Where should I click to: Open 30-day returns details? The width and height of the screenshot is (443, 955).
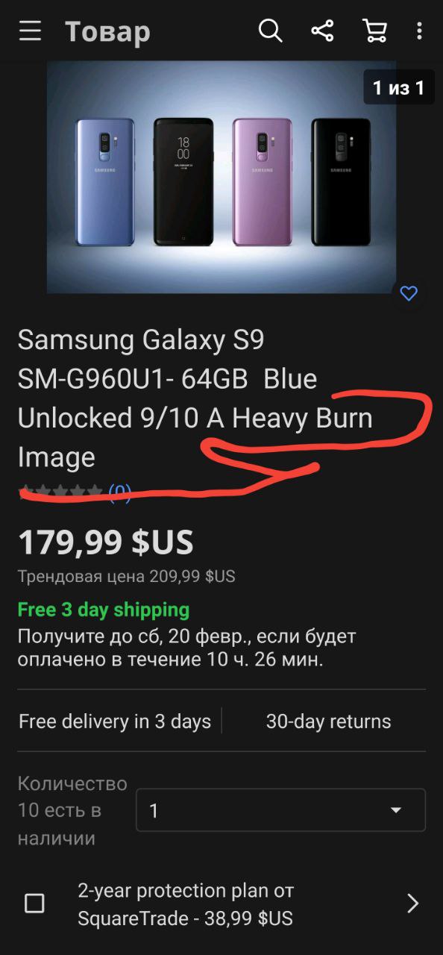328,721
